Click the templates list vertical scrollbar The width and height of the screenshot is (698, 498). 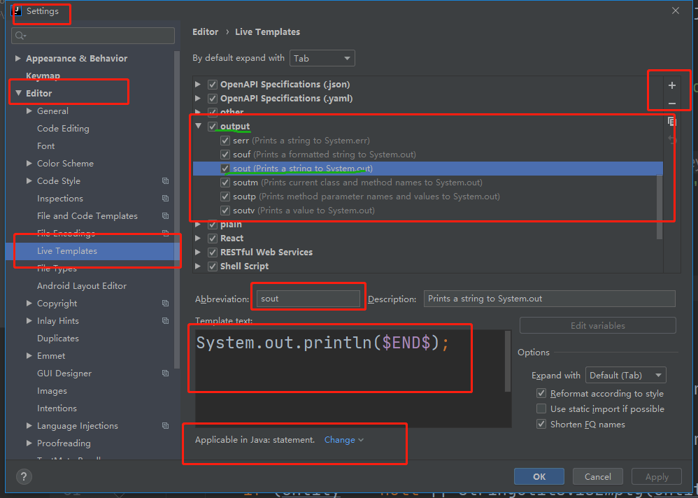coord(660,207)
